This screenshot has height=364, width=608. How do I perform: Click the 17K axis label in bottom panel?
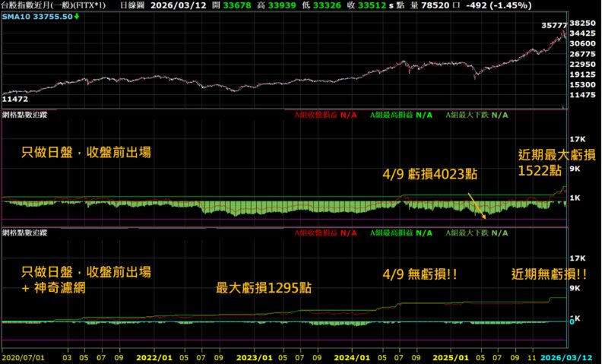(x=578, y=258)
